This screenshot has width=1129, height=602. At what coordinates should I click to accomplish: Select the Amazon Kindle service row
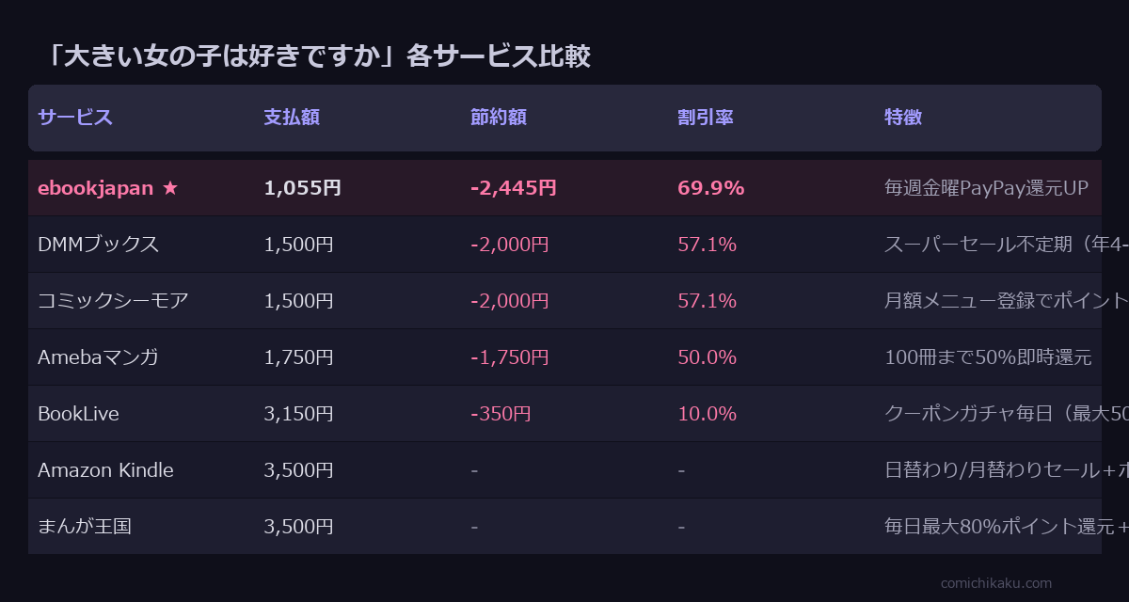[x=105, y=470]
